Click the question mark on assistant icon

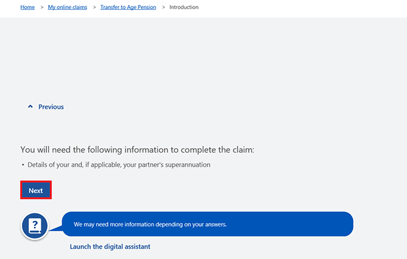click(35, 224)
